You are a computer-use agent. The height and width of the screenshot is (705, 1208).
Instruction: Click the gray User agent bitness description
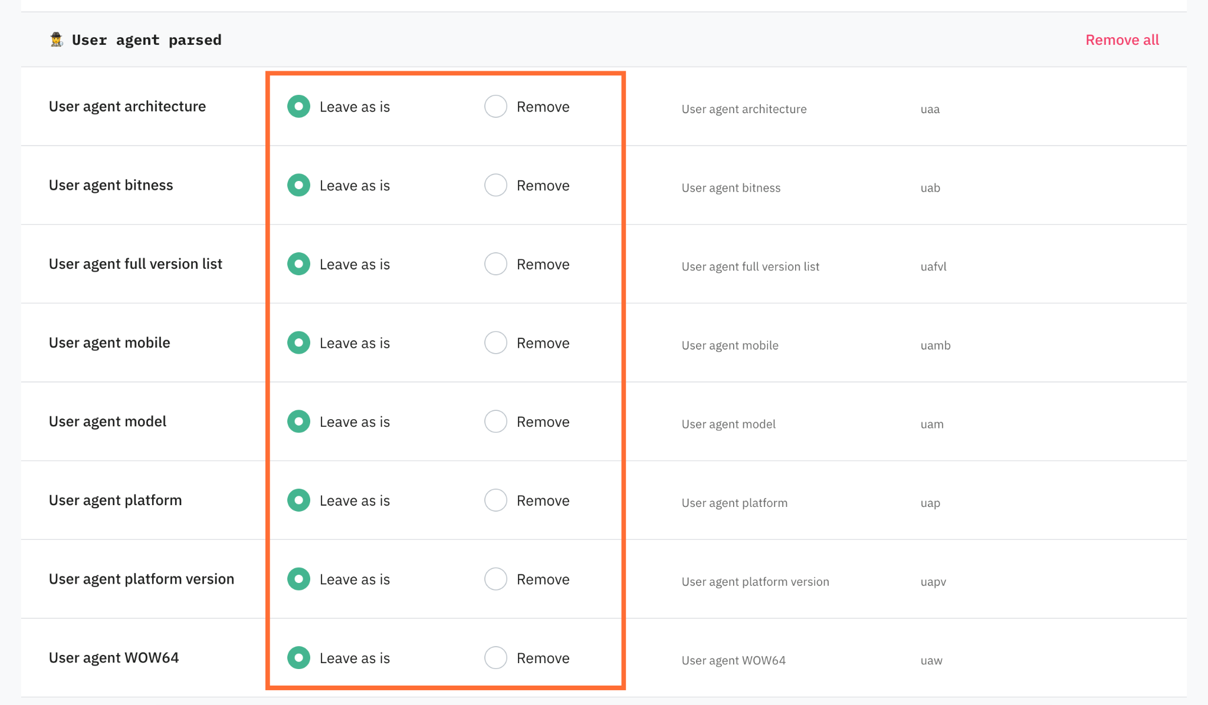(731, 188)
